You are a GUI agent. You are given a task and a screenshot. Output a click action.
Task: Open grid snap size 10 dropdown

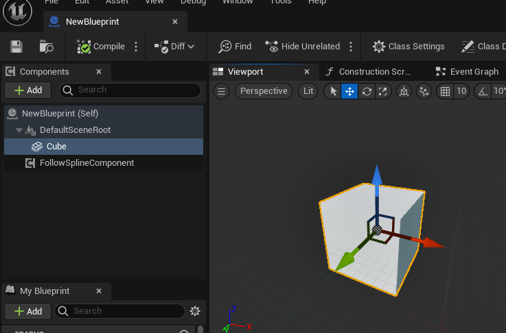tap(461, 91)
